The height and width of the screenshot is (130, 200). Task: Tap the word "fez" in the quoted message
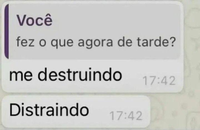click(x=25, y=42)
